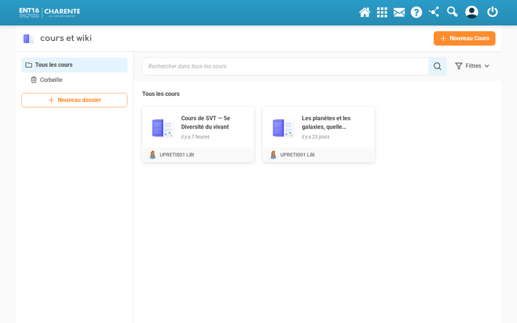Viewport: 517px width, 323px height.
Task: Open the share network icon in header
Action: click(434, 12)
